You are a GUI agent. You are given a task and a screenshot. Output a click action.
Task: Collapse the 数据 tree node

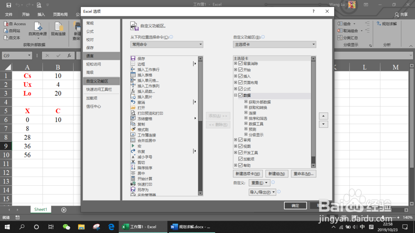pos(236,95)
